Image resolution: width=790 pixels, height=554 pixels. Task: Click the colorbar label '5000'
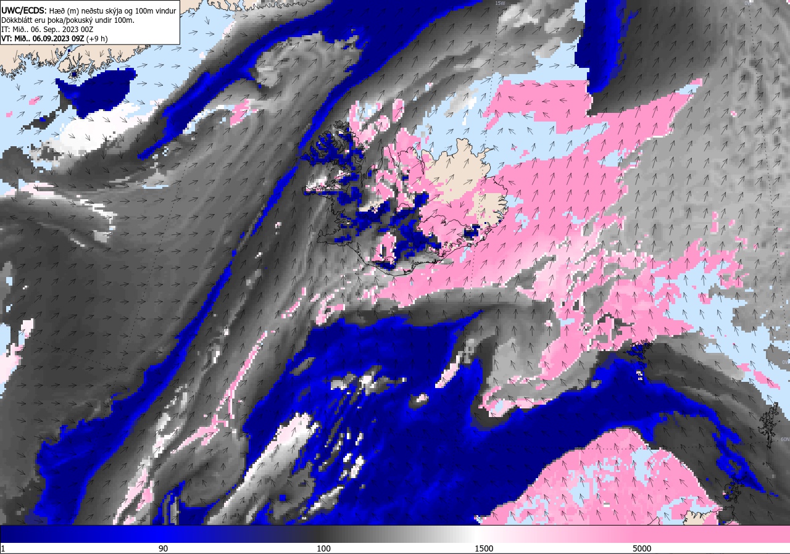coord(641,548)
